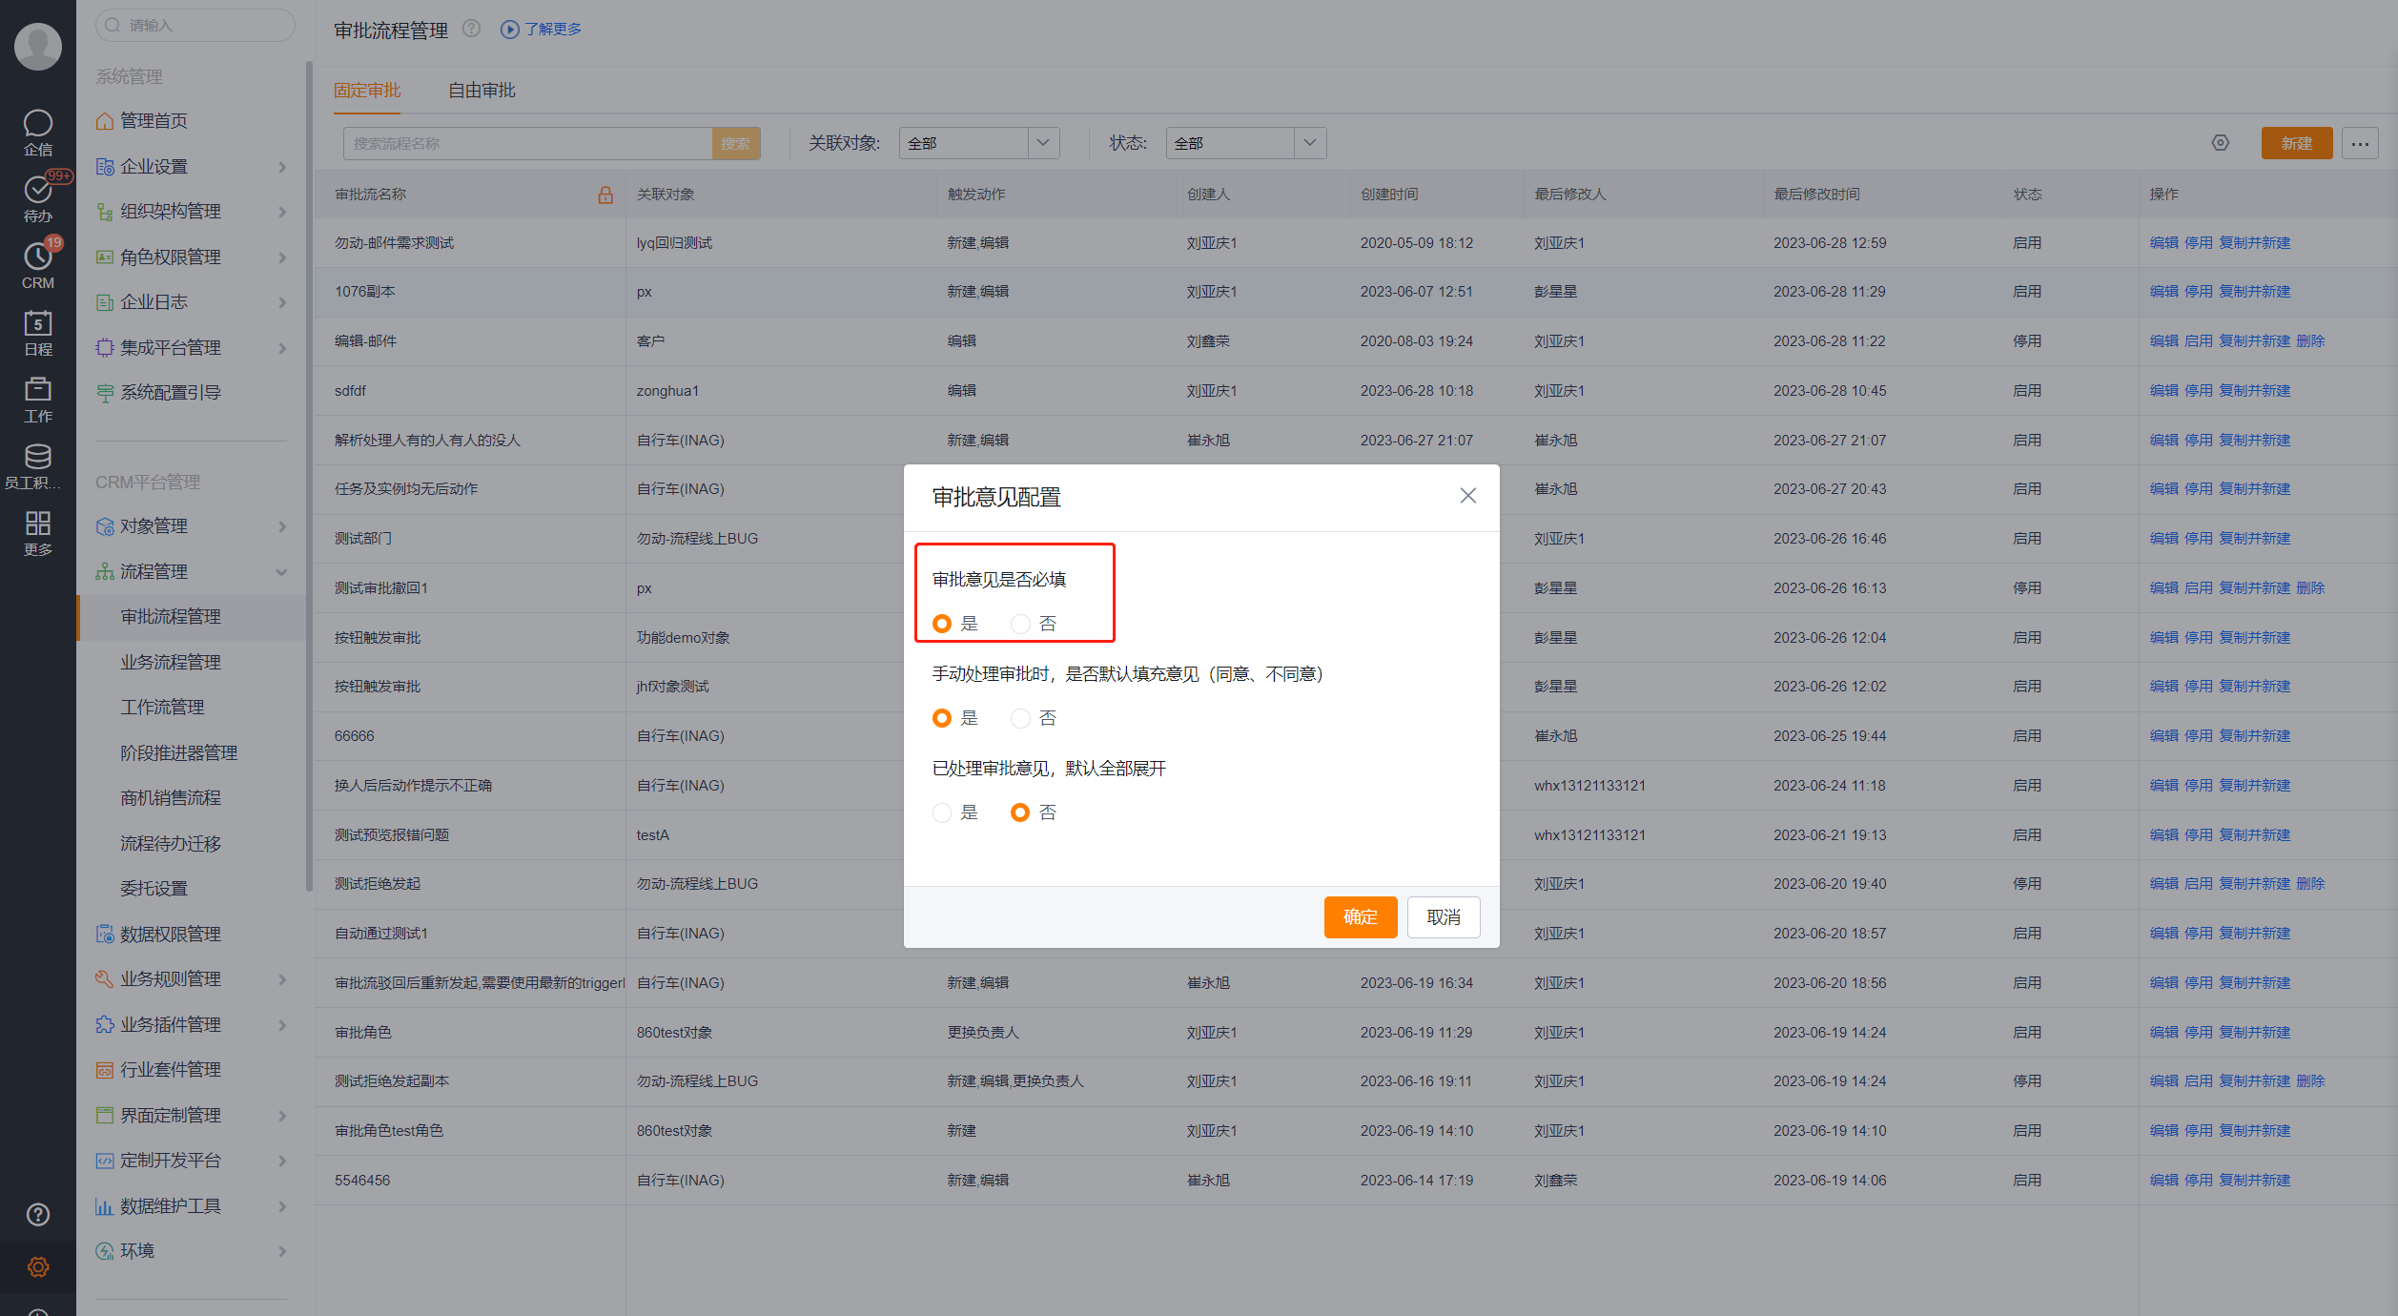Click the orange 新建 button
The width and height of the screenshot is (2398, 1316).
[2297, 143]
